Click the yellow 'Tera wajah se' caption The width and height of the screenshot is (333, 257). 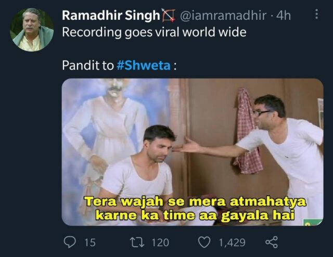click(x=195, y=209)
